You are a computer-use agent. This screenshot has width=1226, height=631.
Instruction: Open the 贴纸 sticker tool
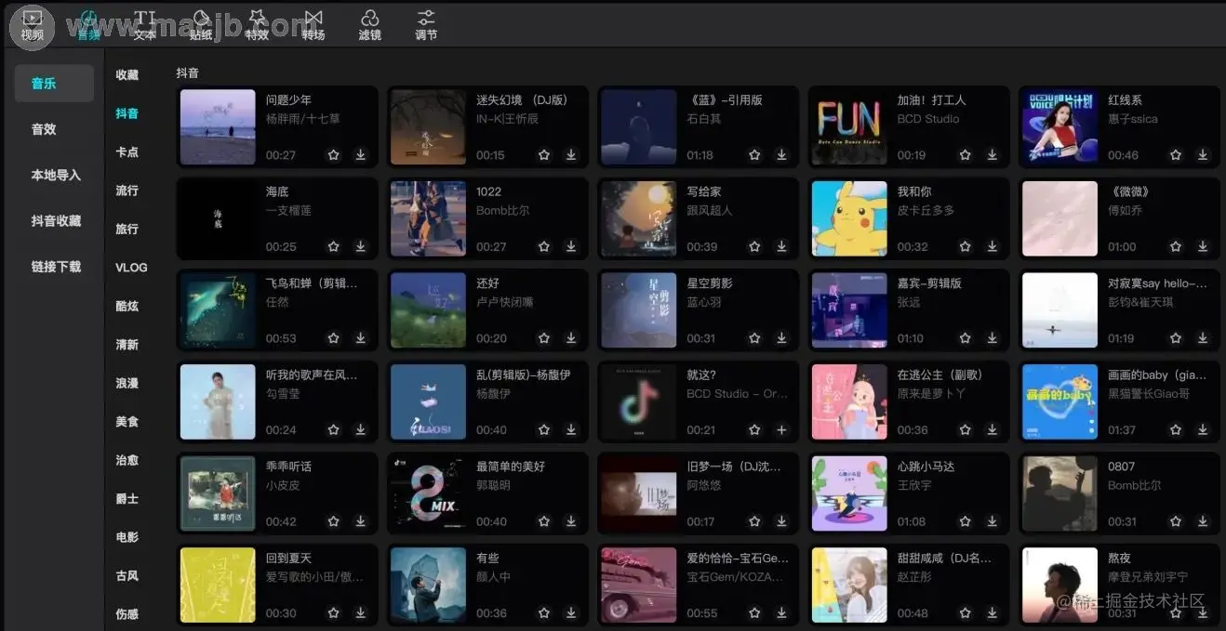pyautogui.click(x=201, y=25)
